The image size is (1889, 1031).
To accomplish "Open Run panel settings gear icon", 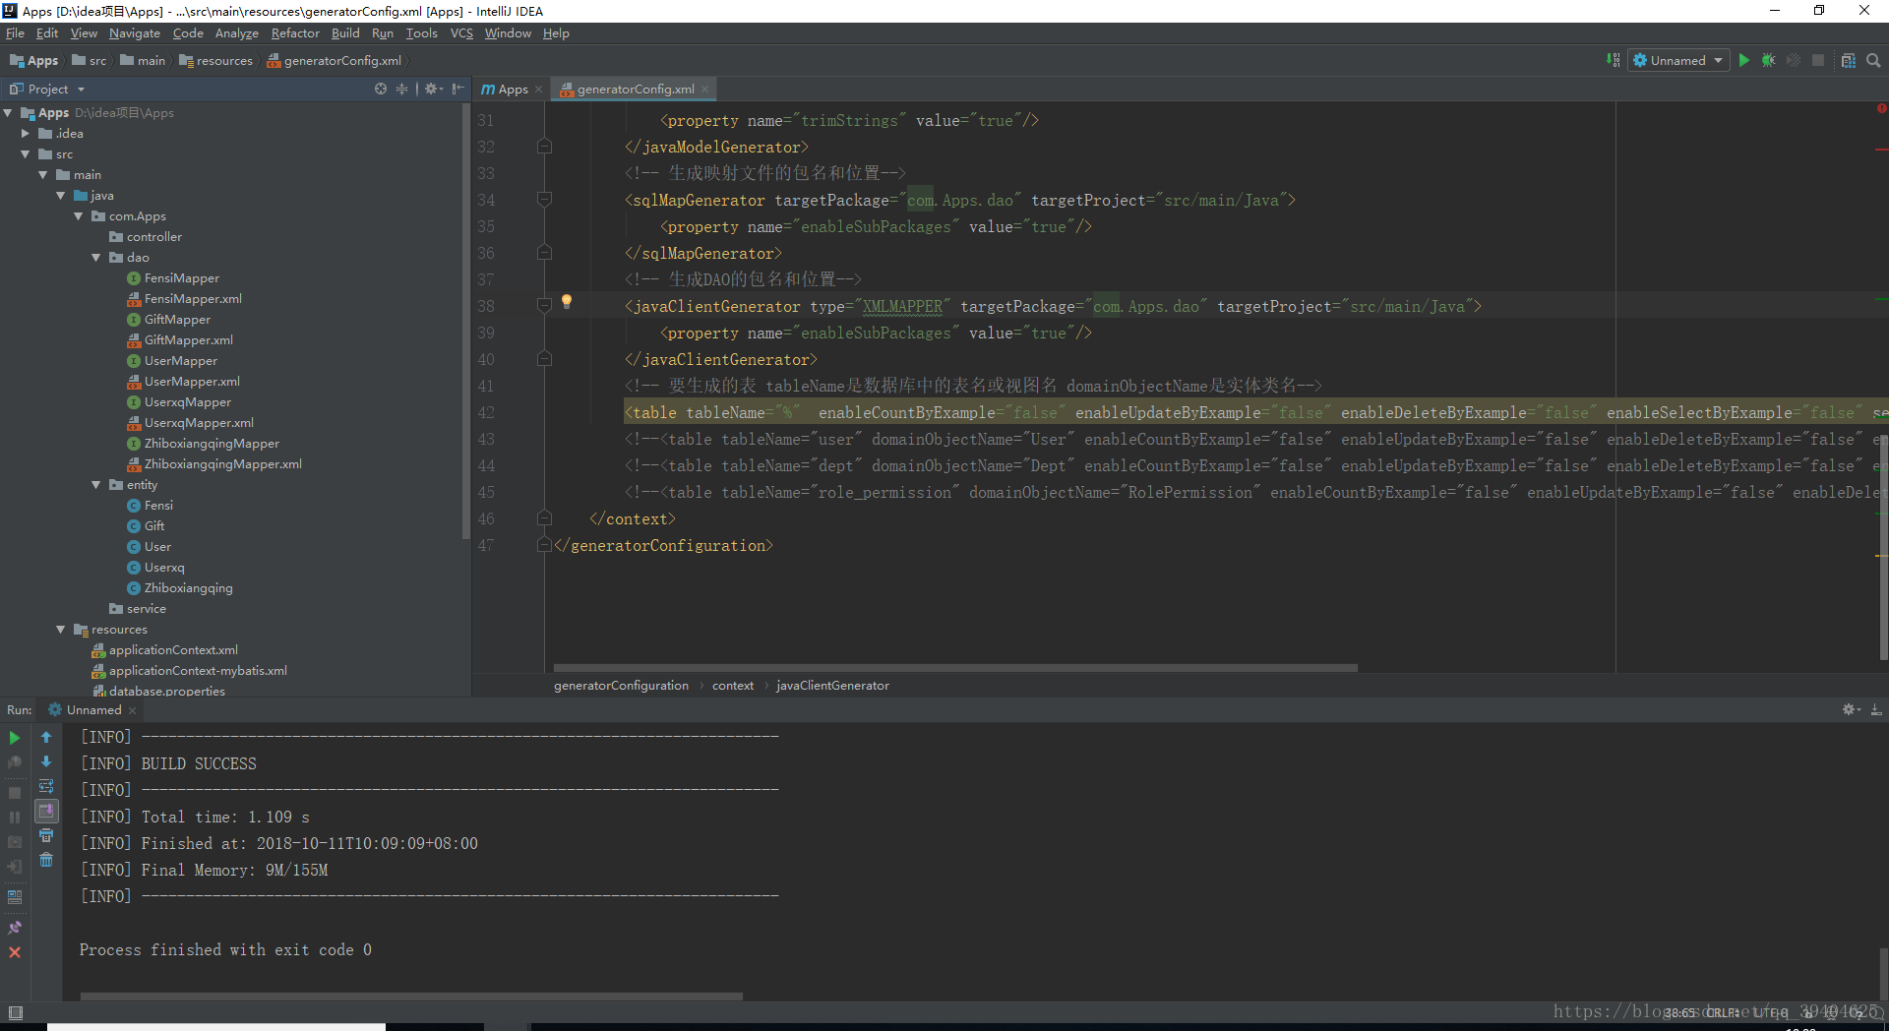I will tap(1851, 709).
